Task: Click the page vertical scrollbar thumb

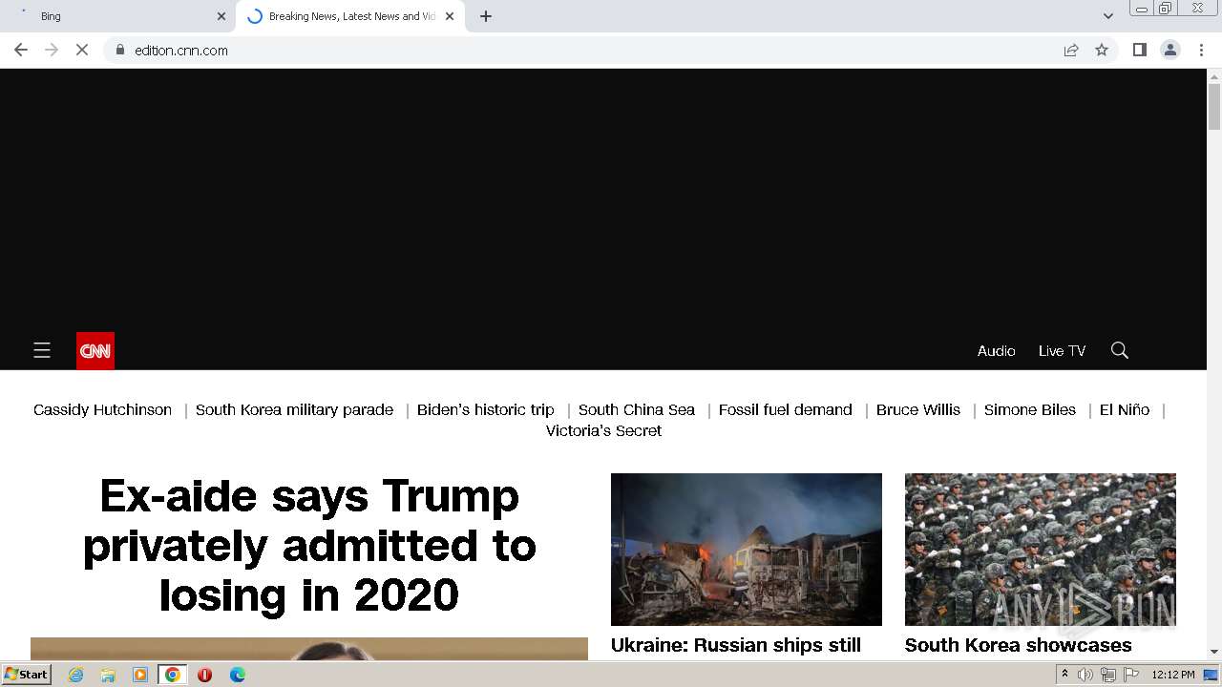Action: tap(1214, 107)
